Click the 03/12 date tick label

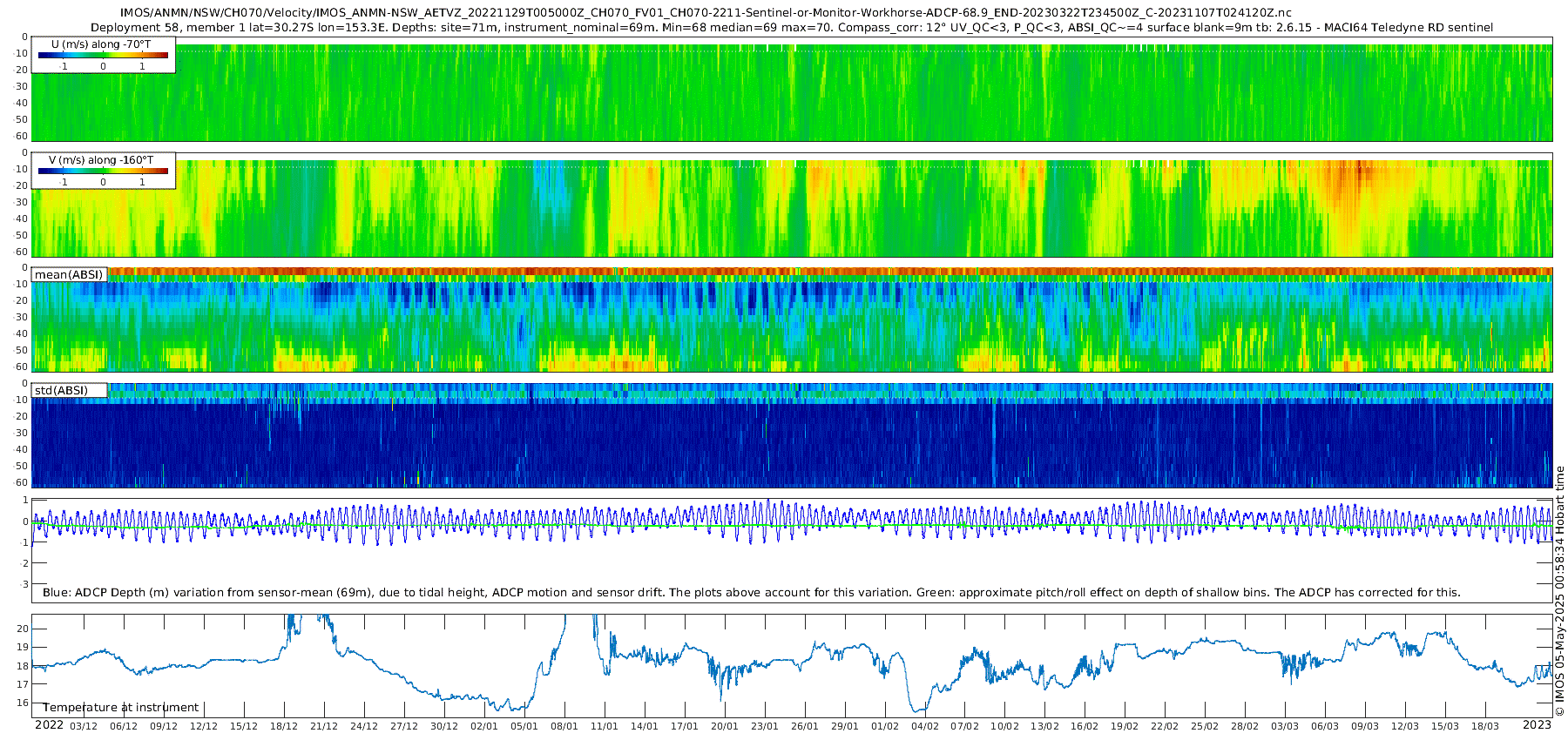click(84, 726)
